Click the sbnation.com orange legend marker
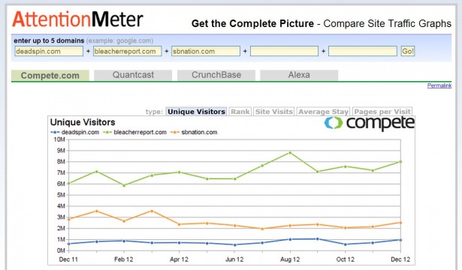 (175, 132)
